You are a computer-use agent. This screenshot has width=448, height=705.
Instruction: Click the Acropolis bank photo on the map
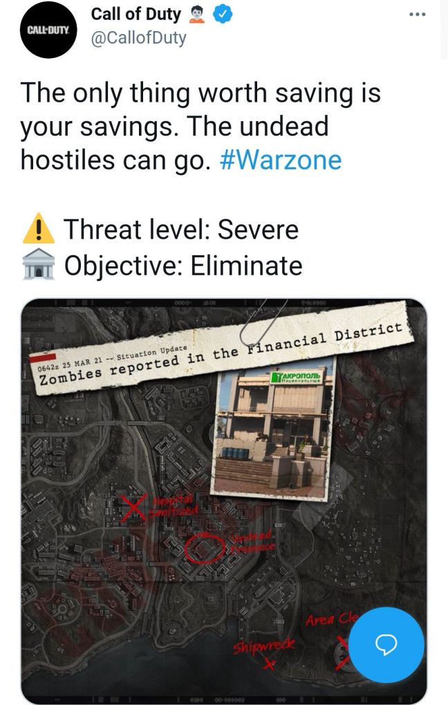(274, 431)
